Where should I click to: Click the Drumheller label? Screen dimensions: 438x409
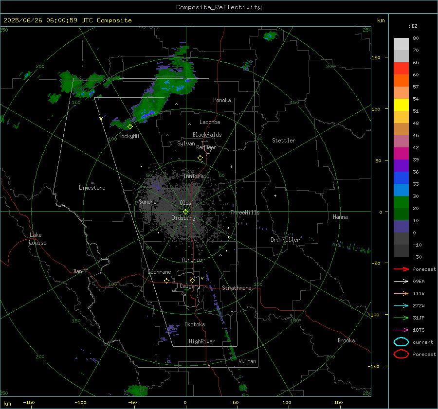click(x=285, y=240)
